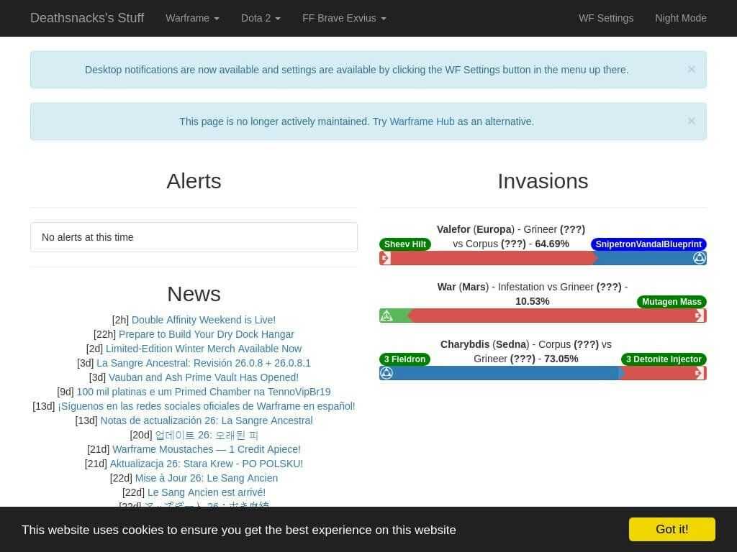Click the 'War (Mars)' invasion title

(x=463, y=287)
